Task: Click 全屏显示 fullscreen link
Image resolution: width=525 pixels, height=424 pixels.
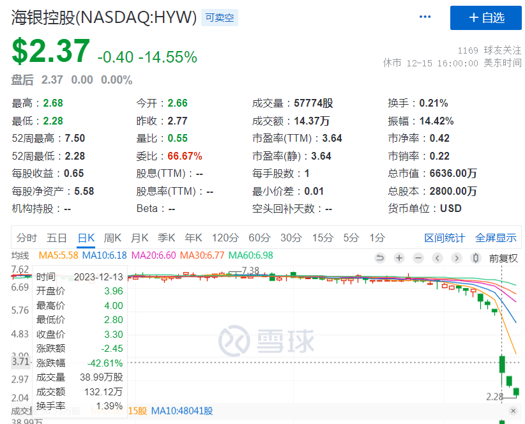Action: (x=496, y=238)
